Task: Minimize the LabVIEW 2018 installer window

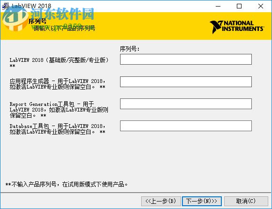Action: (218, 6)
